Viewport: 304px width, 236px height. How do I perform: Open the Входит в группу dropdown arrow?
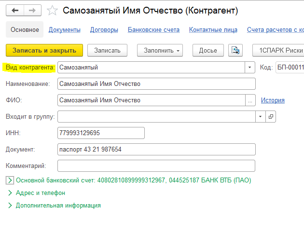coord(261,116)
